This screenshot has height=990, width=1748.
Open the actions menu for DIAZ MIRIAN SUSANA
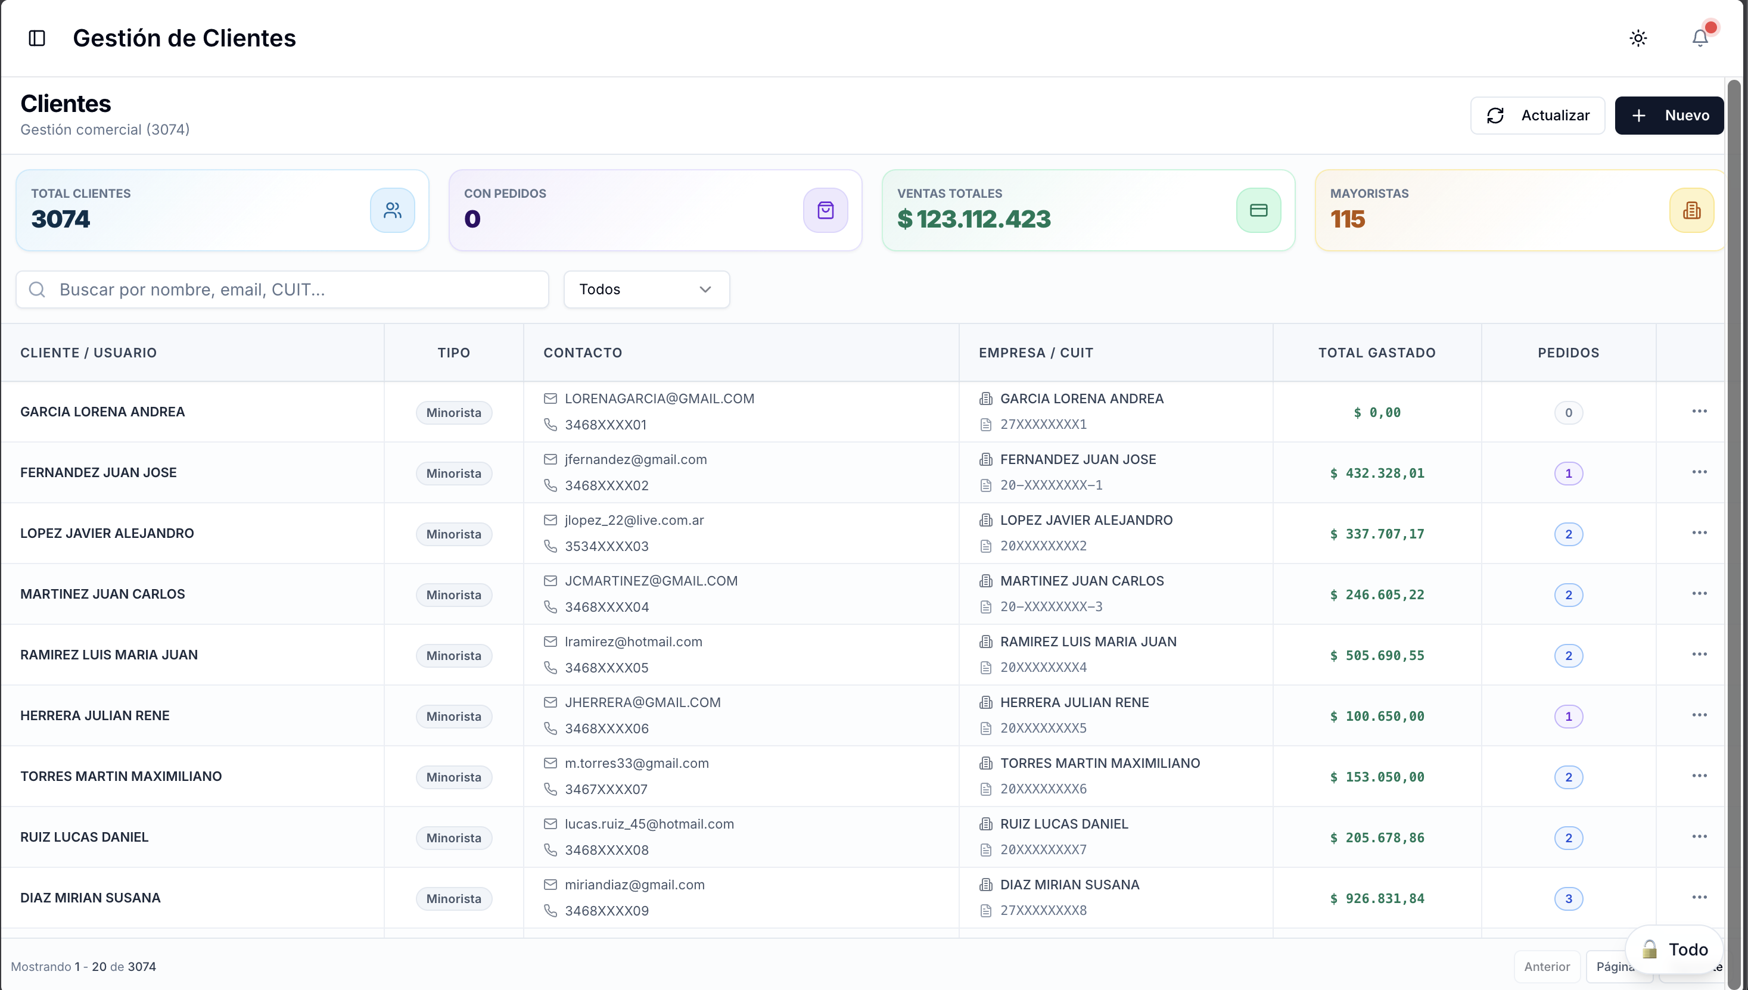click(1699, 898)
